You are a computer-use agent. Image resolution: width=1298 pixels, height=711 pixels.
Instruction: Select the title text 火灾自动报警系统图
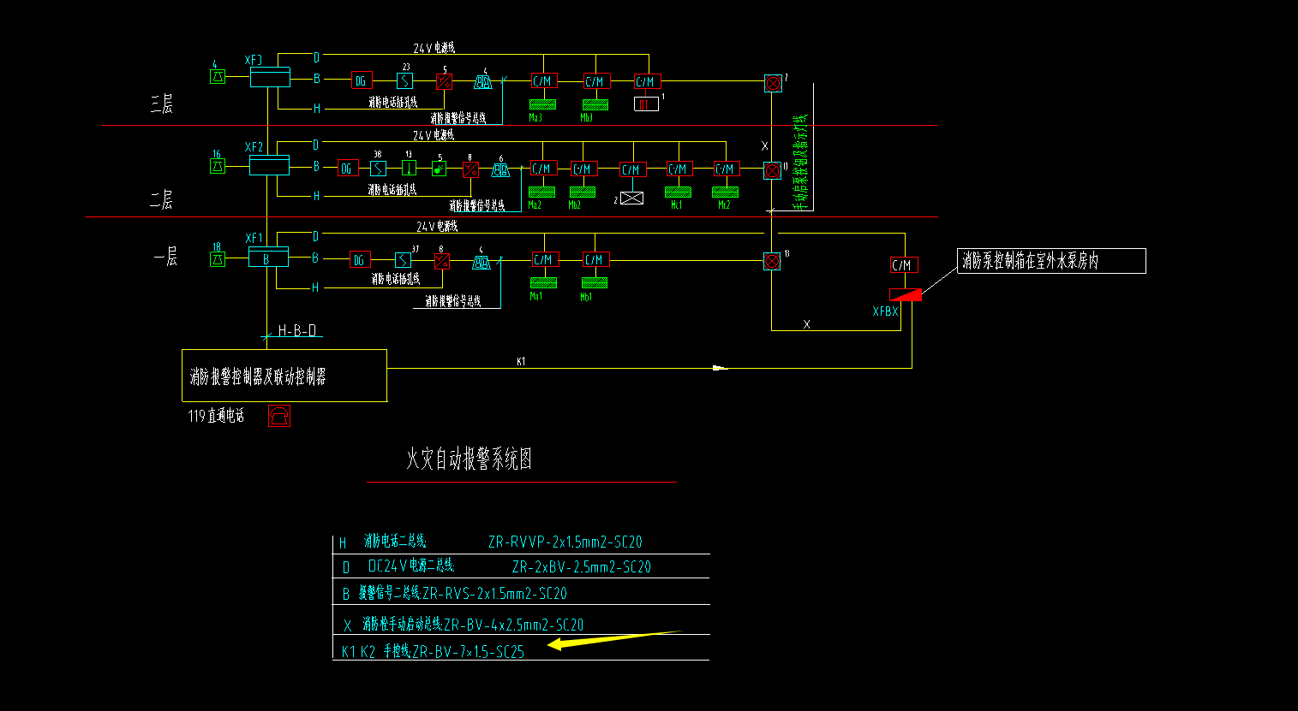coord(469,459)
